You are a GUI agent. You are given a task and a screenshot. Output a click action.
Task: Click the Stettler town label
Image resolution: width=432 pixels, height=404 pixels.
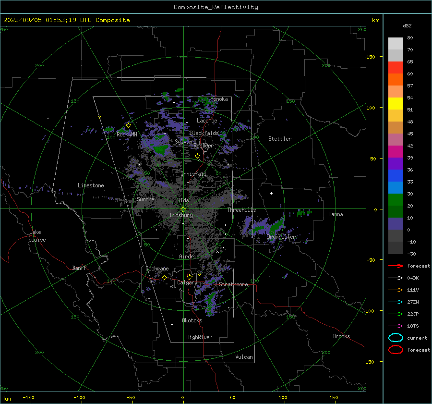(280, 139)
